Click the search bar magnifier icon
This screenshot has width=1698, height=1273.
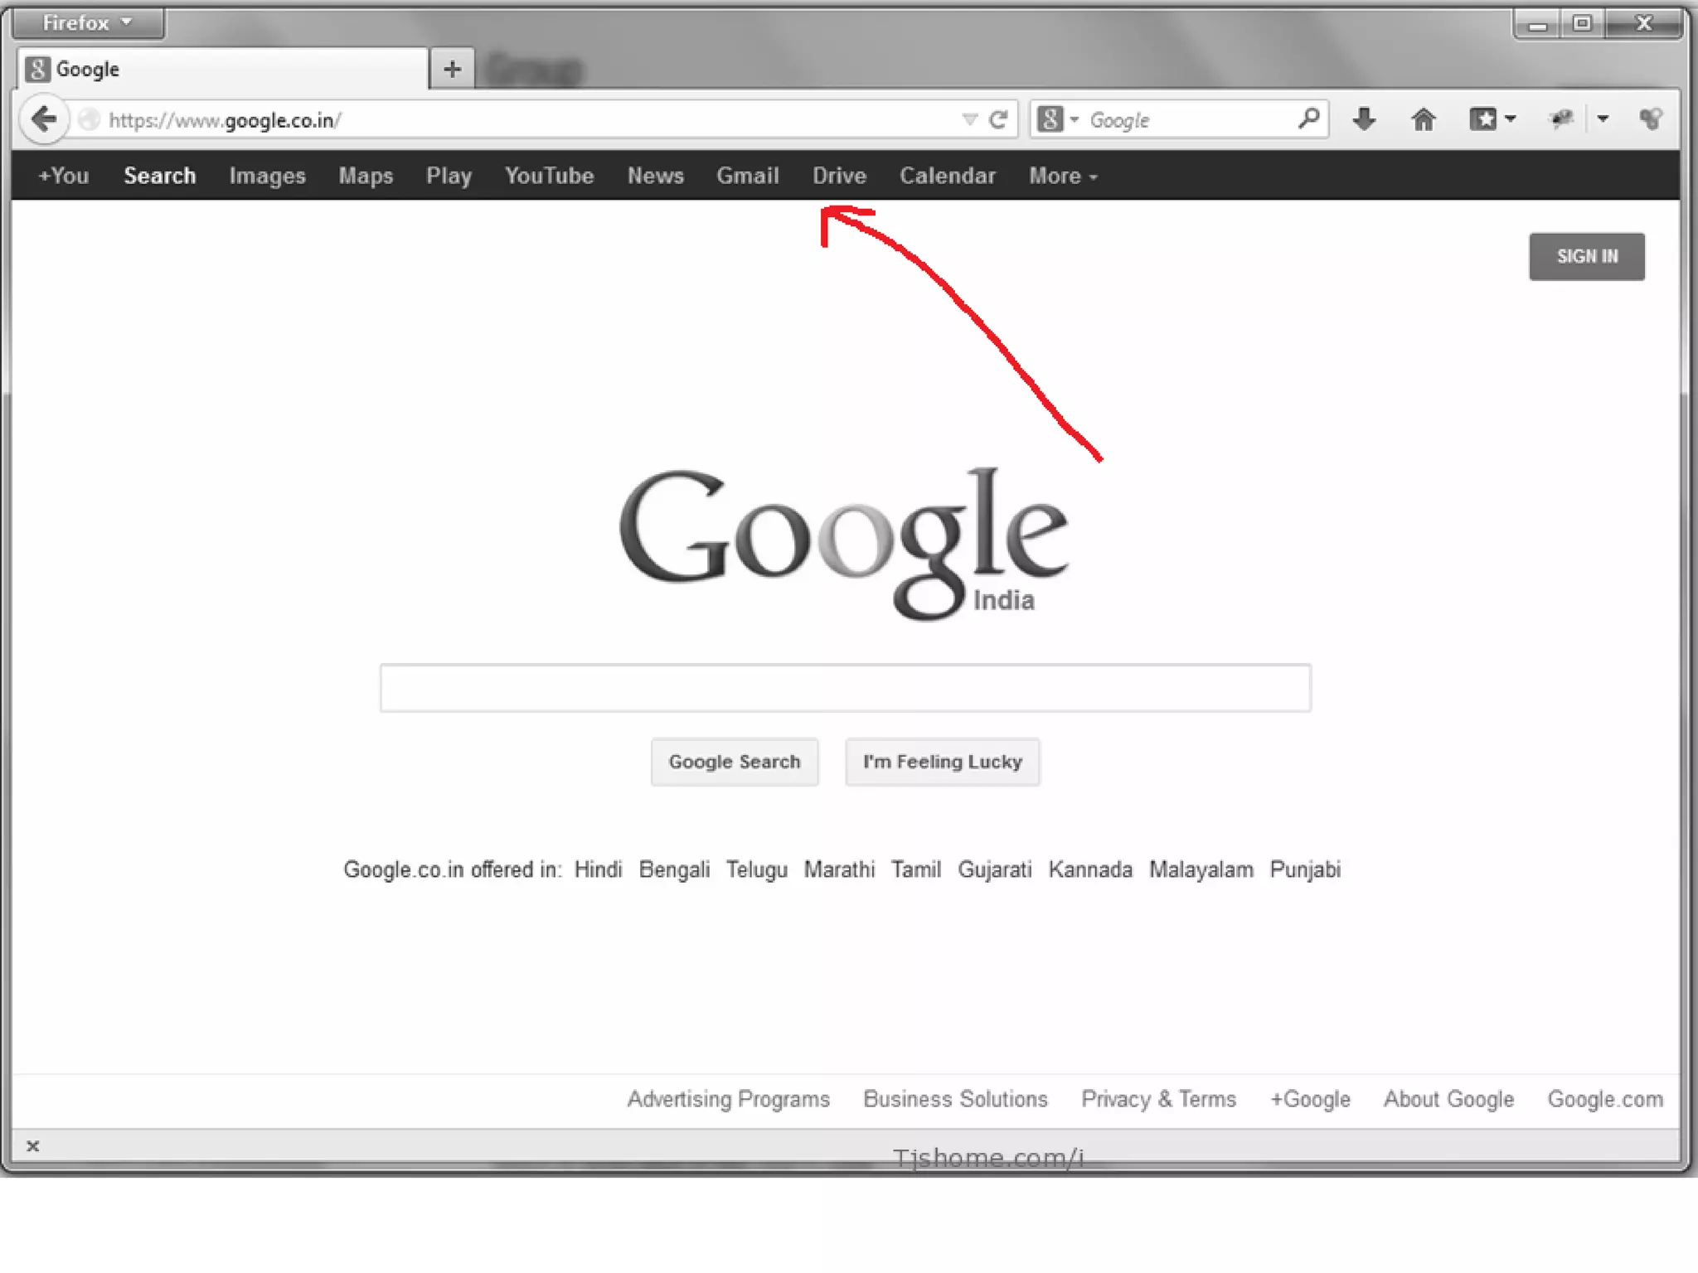pyautogui.click(x=1309, y=119)
